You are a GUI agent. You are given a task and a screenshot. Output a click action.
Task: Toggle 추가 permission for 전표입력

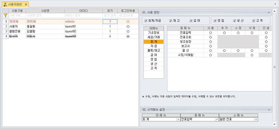tap(224, 33)
